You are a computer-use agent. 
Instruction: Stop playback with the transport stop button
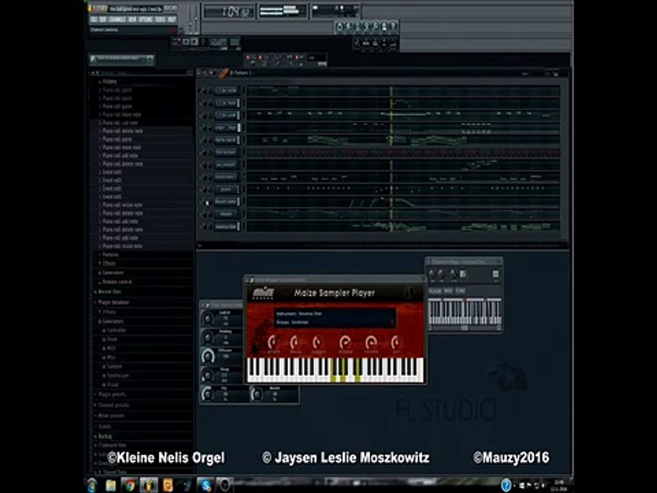tap(194, 42)
